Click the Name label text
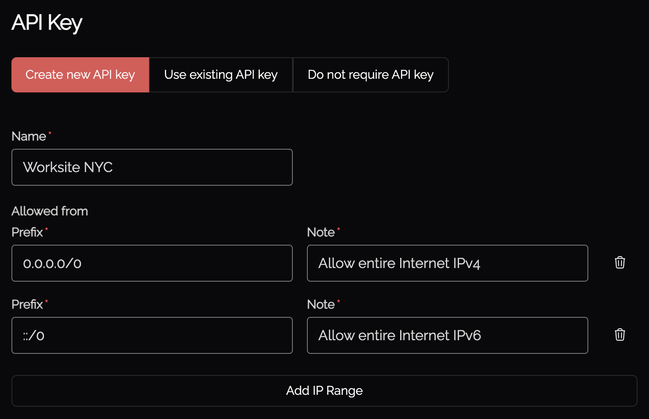 tap(29, 136)
